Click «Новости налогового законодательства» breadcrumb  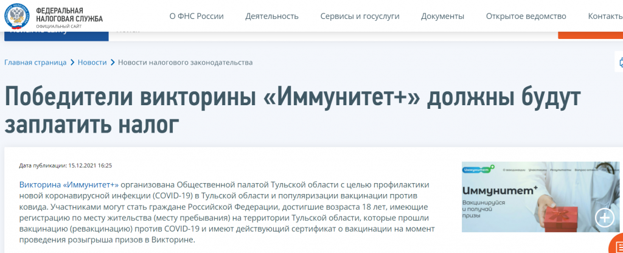click(185, 63)
